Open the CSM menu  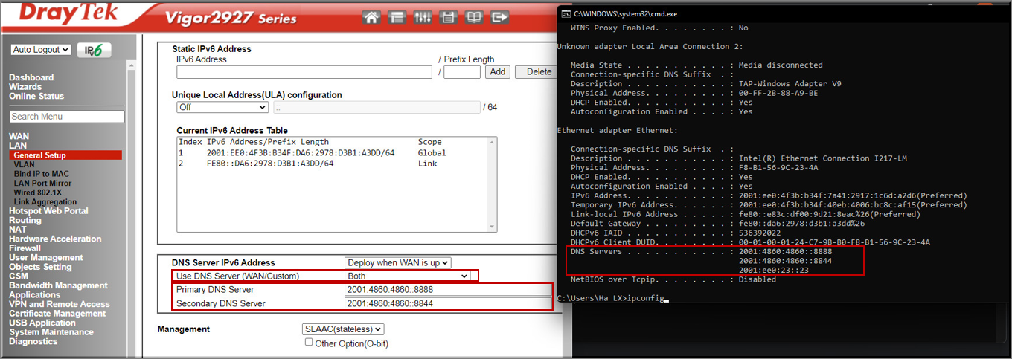pyautogui.click(x=19, y=276)
